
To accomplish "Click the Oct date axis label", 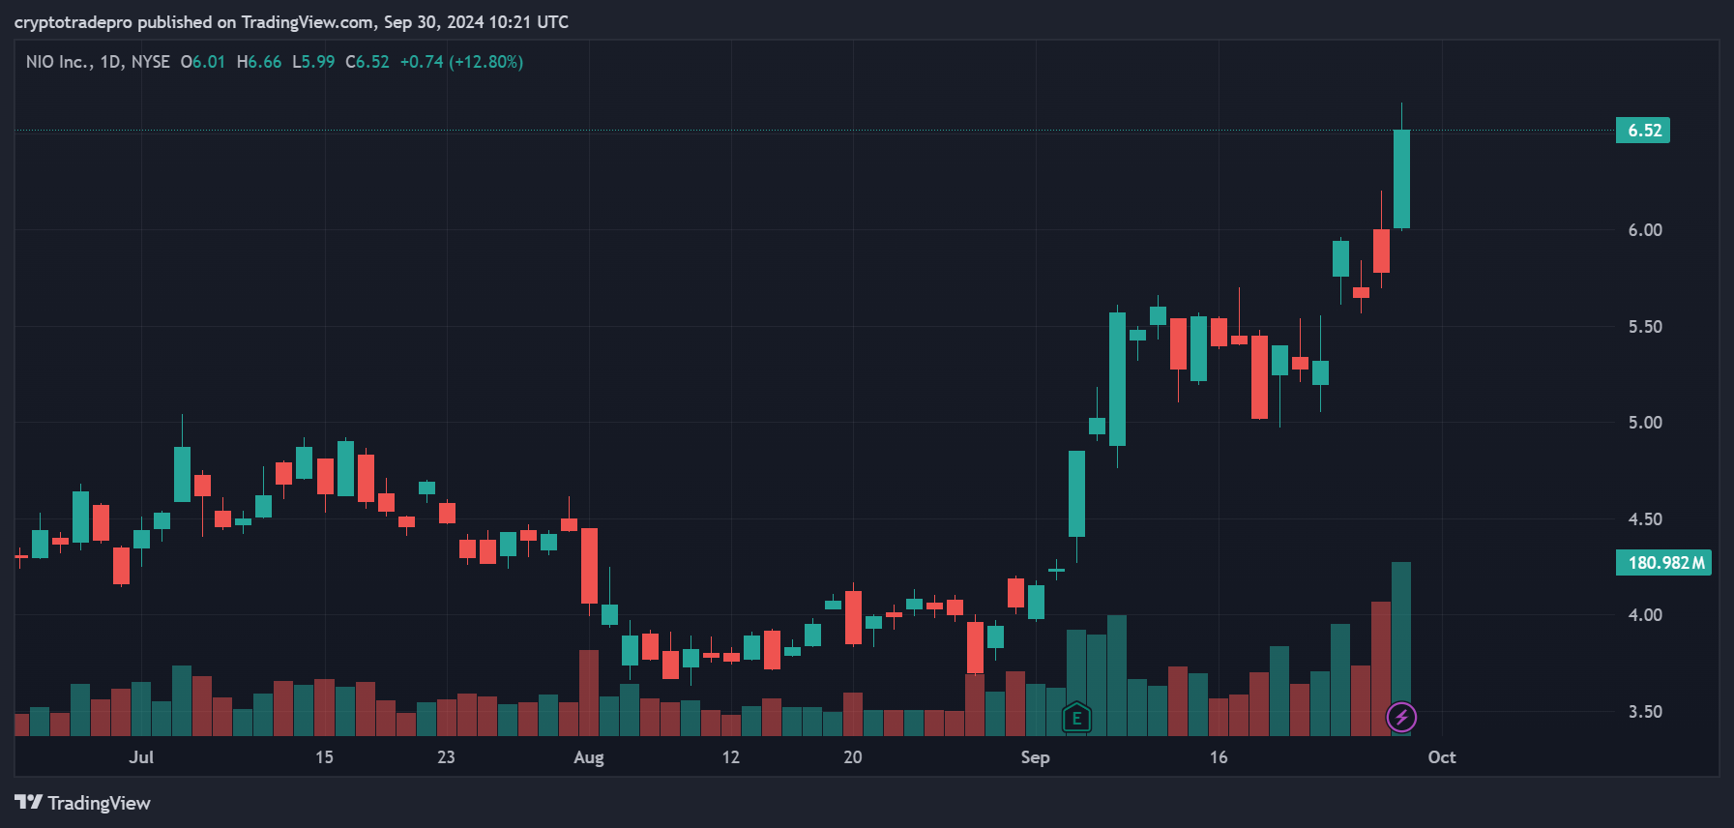I will coord(1442,757).
